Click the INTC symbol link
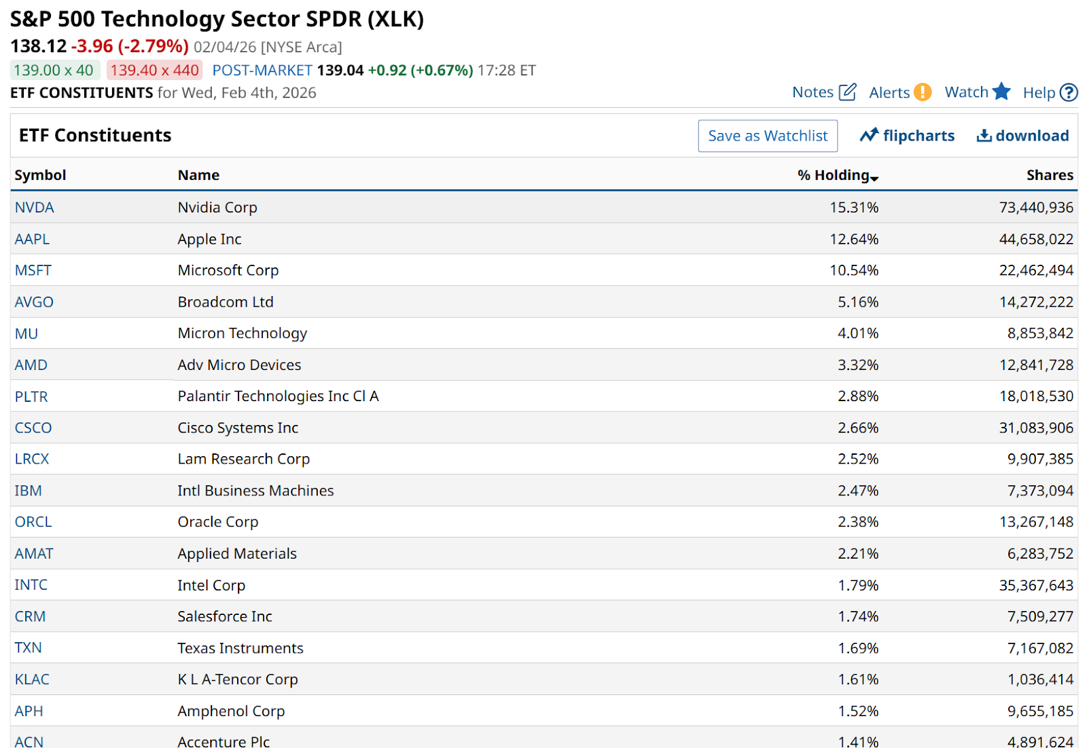The image size is (1087, 748). coord(31,585)
